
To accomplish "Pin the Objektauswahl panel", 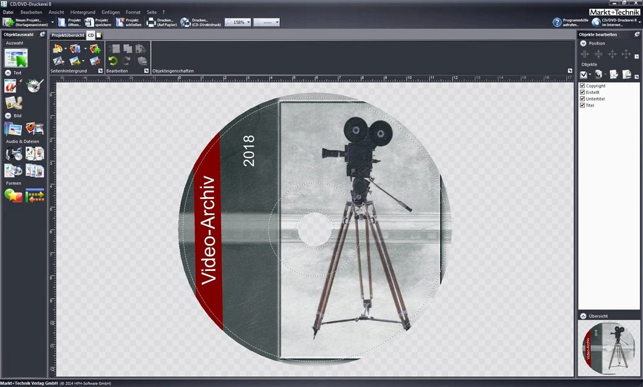I will (42, 35).
